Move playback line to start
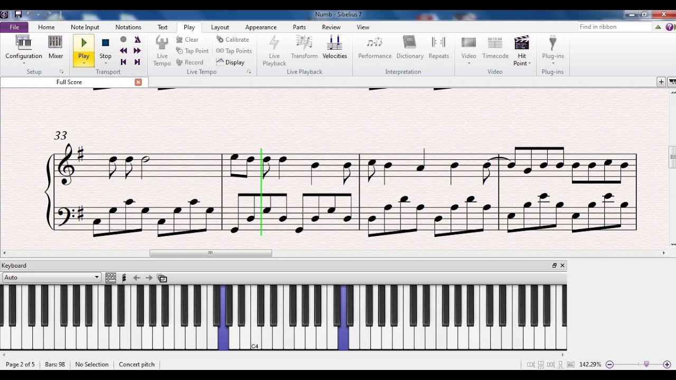This screenshot has width=676, height=380. 124,62
